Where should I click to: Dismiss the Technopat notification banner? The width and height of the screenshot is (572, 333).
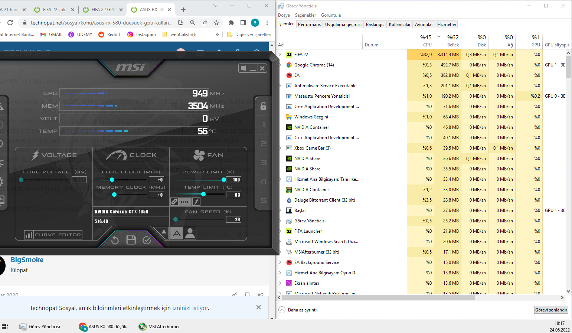tap(259, 307)
